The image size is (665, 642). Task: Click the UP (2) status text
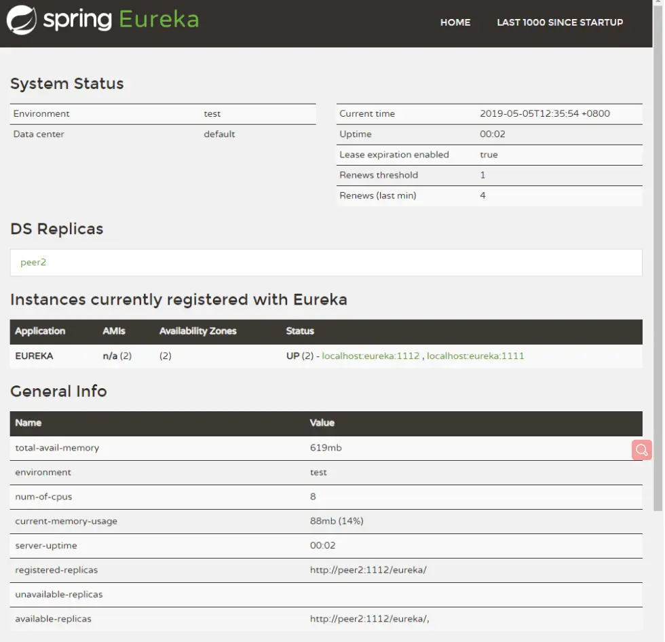point(300,356)
